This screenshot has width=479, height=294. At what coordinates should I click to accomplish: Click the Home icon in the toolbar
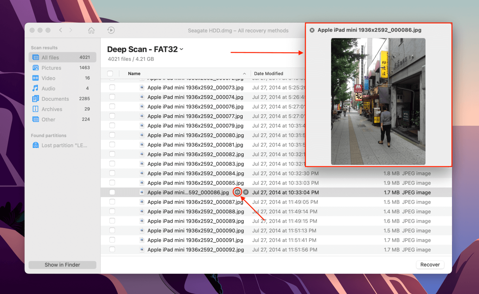click(91, 30)
